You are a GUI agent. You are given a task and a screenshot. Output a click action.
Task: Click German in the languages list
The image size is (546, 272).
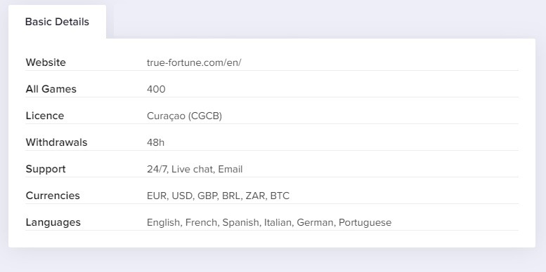click(315, 223)
